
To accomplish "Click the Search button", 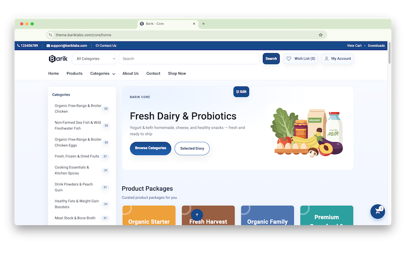I will (271, 59).
